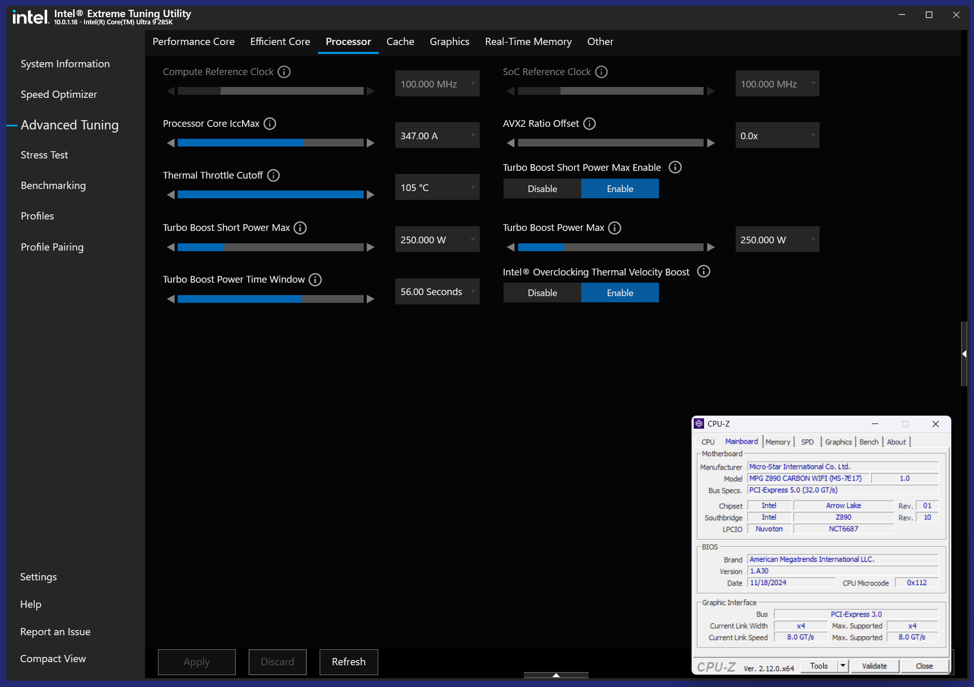Decrease AVX2 Ratio Offset with left arrow
This screenshot has width=974, height=687.
tap(511, 143)
